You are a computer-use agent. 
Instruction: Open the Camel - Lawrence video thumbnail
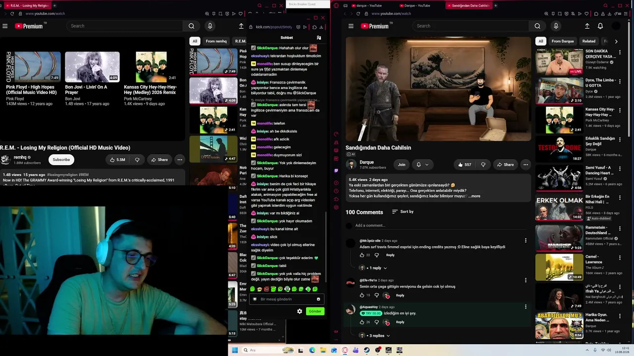559,267
